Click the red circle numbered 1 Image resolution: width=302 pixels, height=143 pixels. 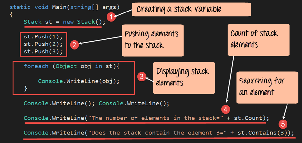112,18
